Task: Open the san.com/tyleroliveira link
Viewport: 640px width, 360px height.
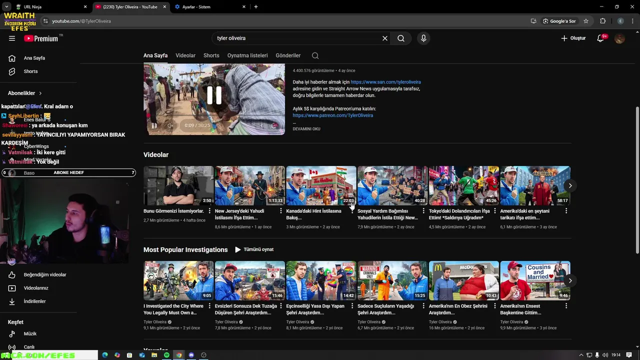Action: [385, 82]
